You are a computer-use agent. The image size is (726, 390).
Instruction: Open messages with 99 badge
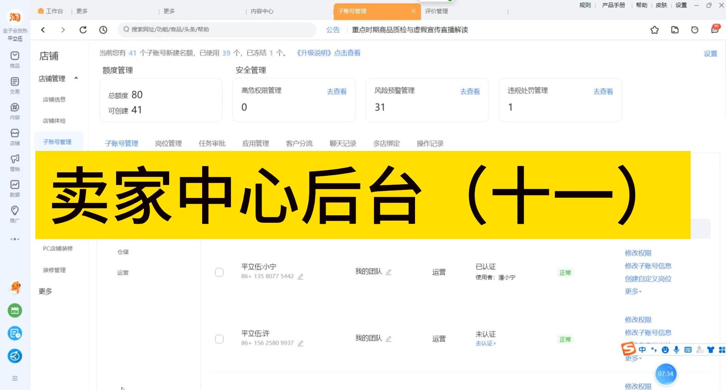pos(715,29)
